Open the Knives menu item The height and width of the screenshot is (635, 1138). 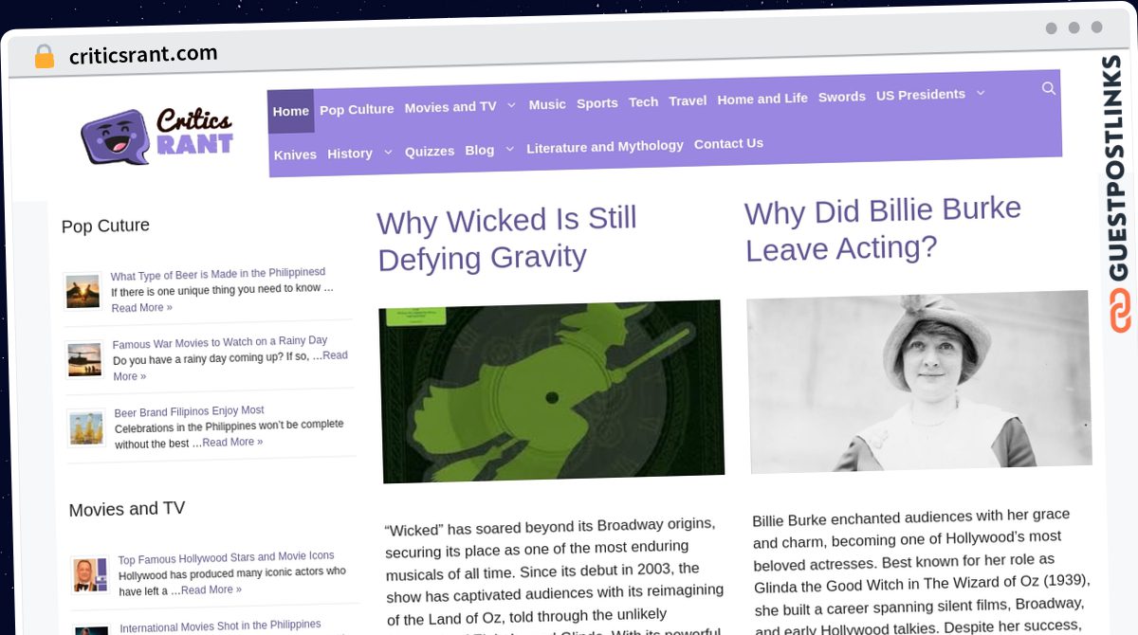click(x=295, y=154)
